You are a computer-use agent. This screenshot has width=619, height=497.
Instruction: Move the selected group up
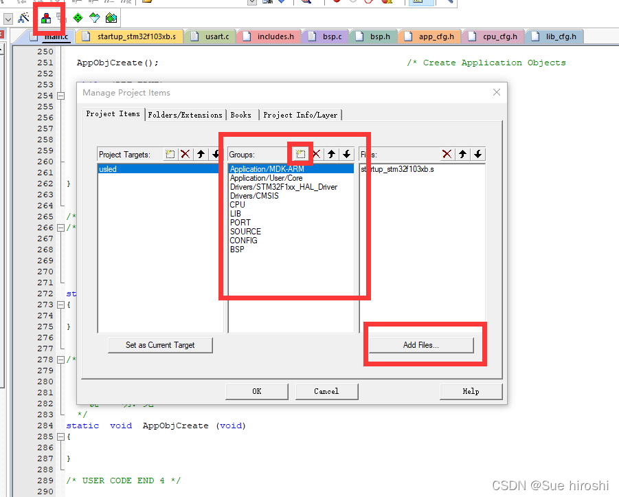(x=332, y=154)
